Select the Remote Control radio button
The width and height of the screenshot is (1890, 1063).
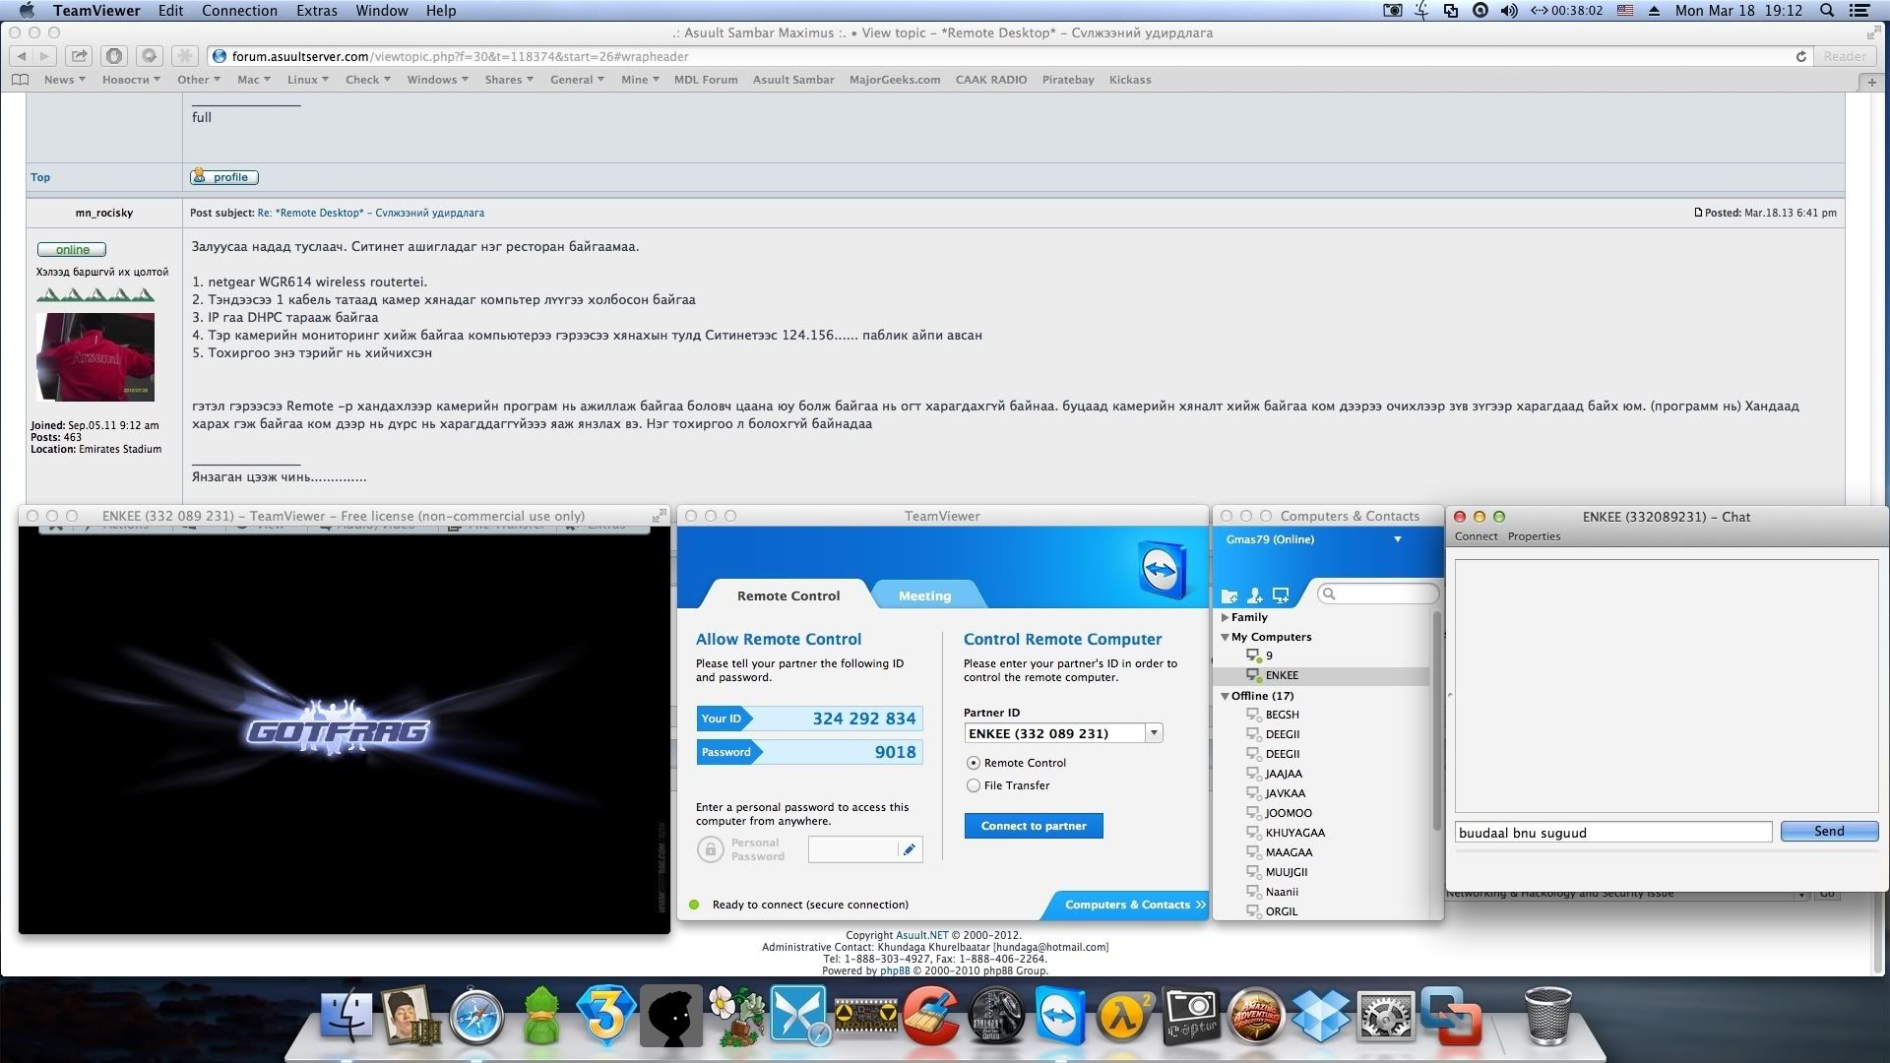click(974, 763)
